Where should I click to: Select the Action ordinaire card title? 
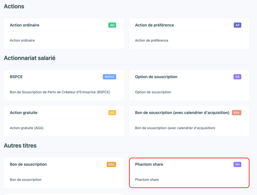tap(25, 25)
